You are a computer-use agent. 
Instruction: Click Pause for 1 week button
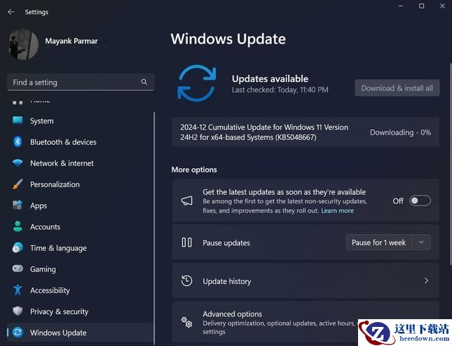pos(379,242)
